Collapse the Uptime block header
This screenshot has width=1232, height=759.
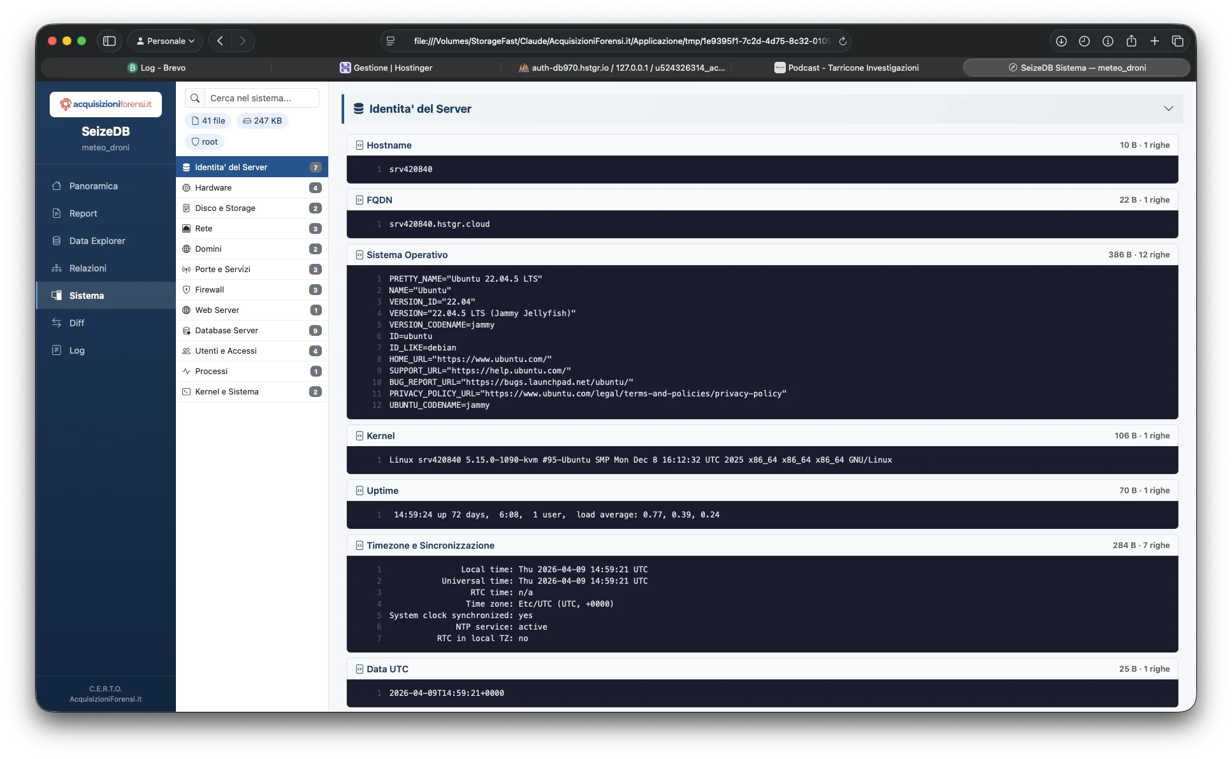(382, 491)
